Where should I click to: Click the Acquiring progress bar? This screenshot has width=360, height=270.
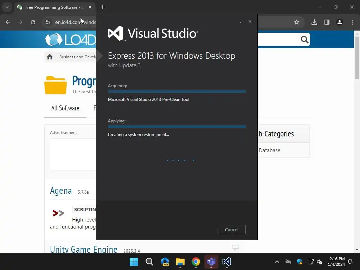coord(176,91)
